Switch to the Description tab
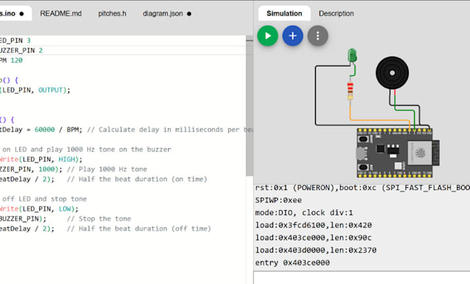This screenshot has width=470, height=284. coord(336,13)
